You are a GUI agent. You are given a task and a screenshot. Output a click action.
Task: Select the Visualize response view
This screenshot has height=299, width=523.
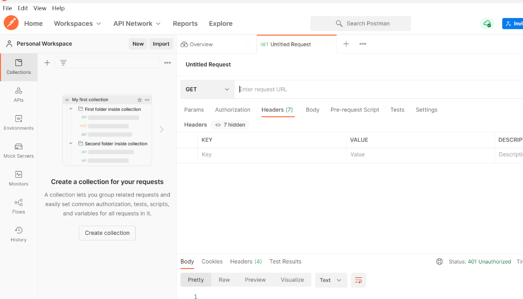click(292, 280)
